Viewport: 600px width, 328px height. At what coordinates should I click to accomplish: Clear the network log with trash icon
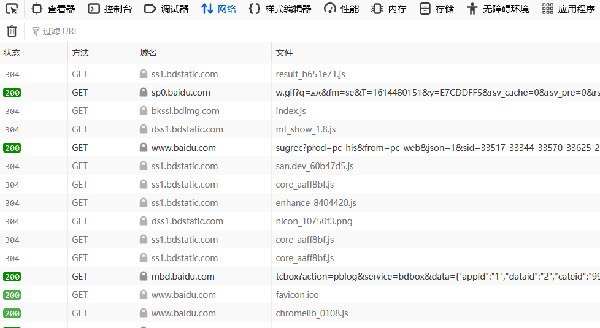(x=12, y=31)
